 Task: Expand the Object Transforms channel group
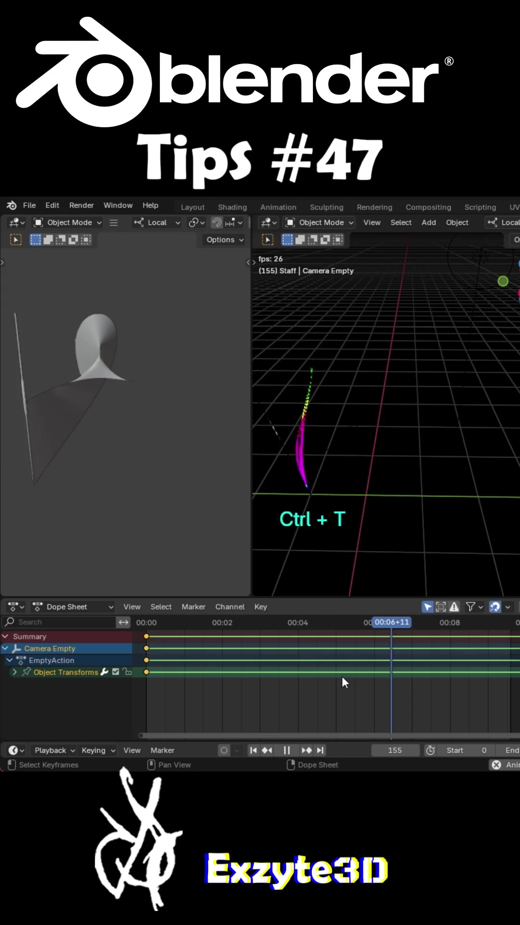14,672
